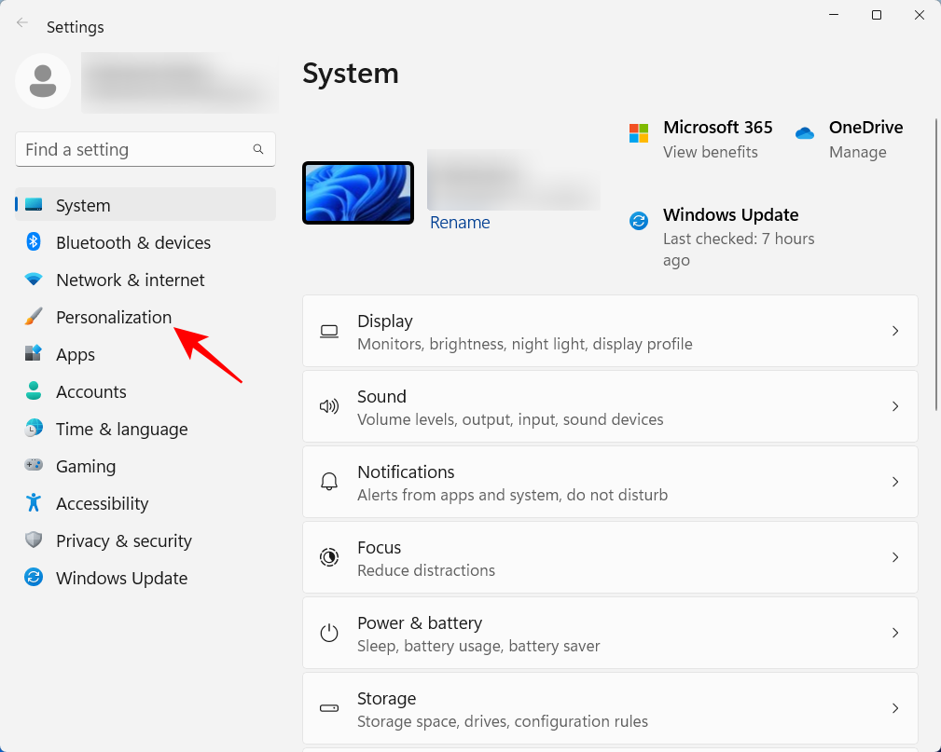Click the Notifications bell icon
941x752 pixels.
[x=328, y=482]
